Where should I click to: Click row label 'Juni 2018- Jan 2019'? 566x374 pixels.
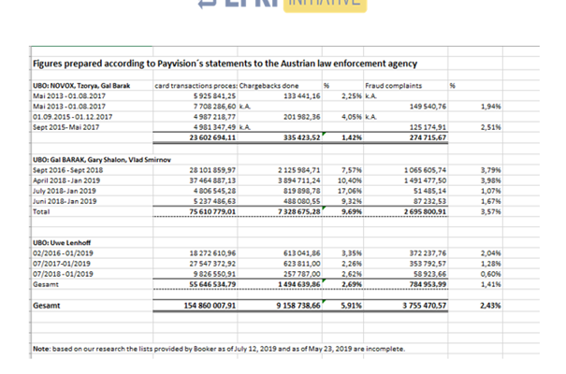pos(65,202)
